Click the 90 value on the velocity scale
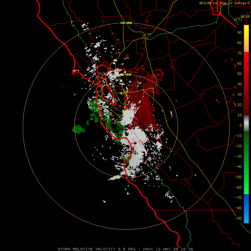This screenshot has width=251, height=251. (x=240, y=33)
